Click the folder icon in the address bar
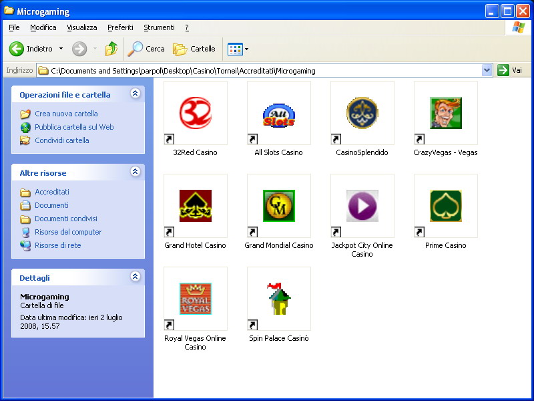The width and height of the screenshot is (534, 401). 43,71
